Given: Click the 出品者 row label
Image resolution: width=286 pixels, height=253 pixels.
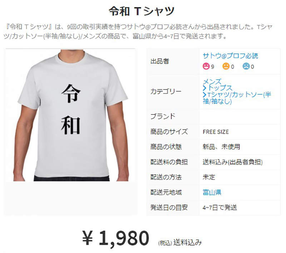Looking at the screenshot, I should (x=159, y=61).
